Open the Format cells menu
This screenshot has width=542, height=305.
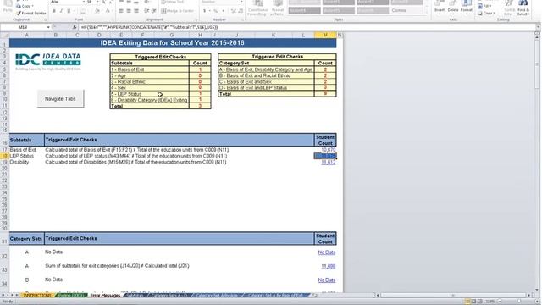coord(467,7)
